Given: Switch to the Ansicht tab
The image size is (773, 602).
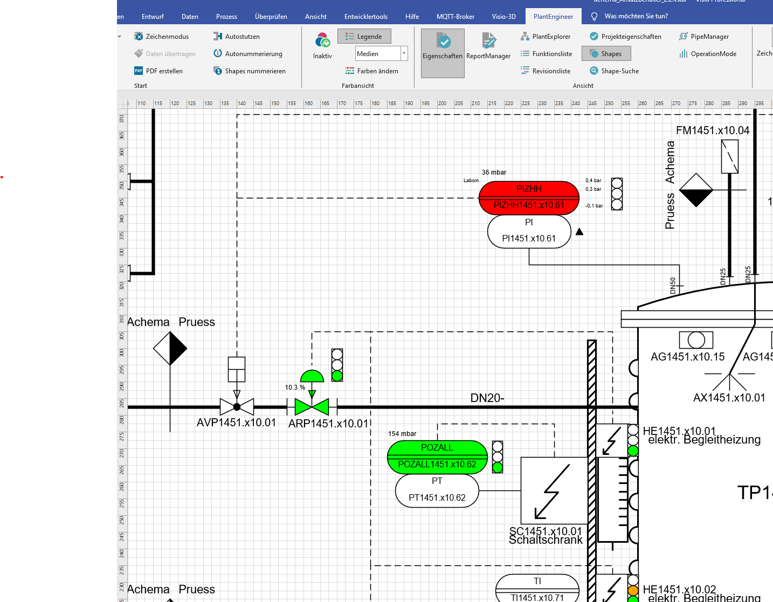Looking at the screenshot, I should tap(316, 17).
